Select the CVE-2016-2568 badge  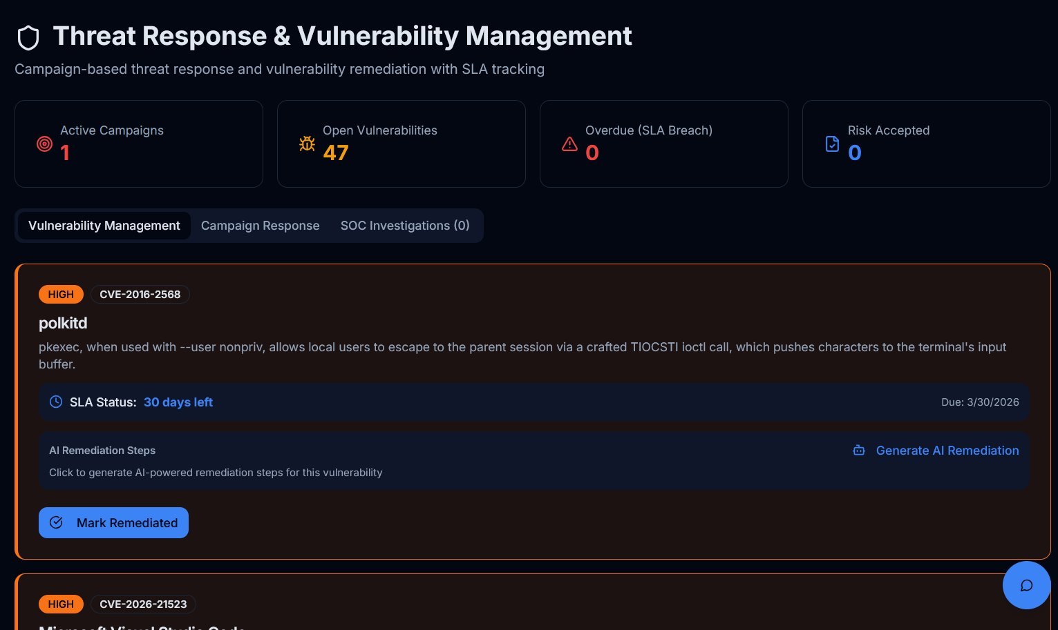(140, 294)
